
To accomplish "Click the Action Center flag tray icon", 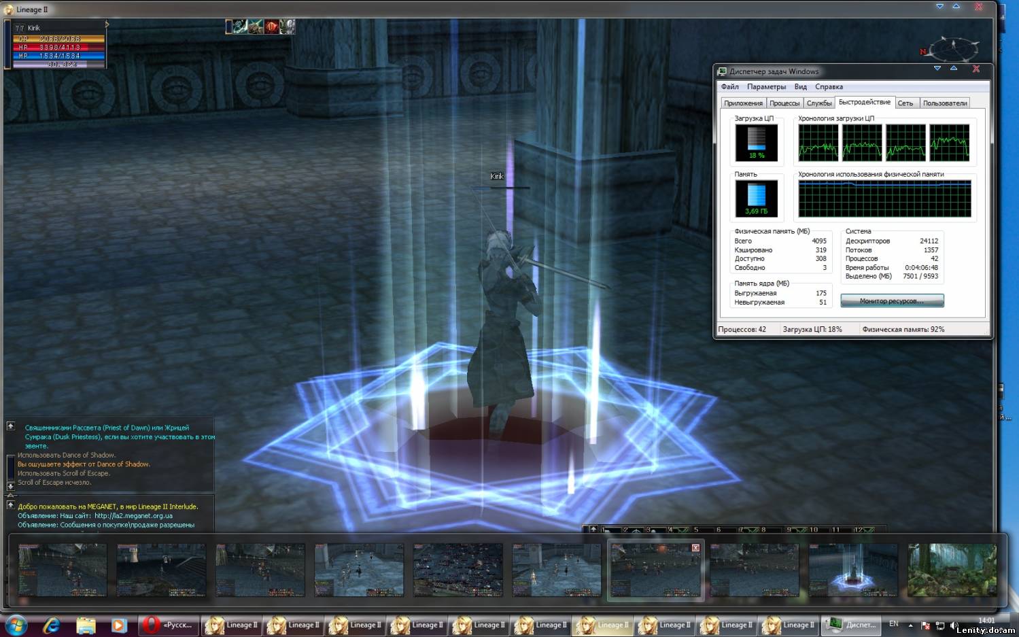I will (x=925, y=625).
